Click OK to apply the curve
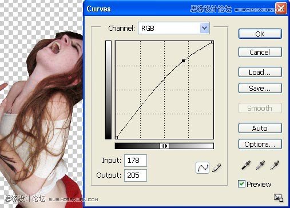 point(260,34)
